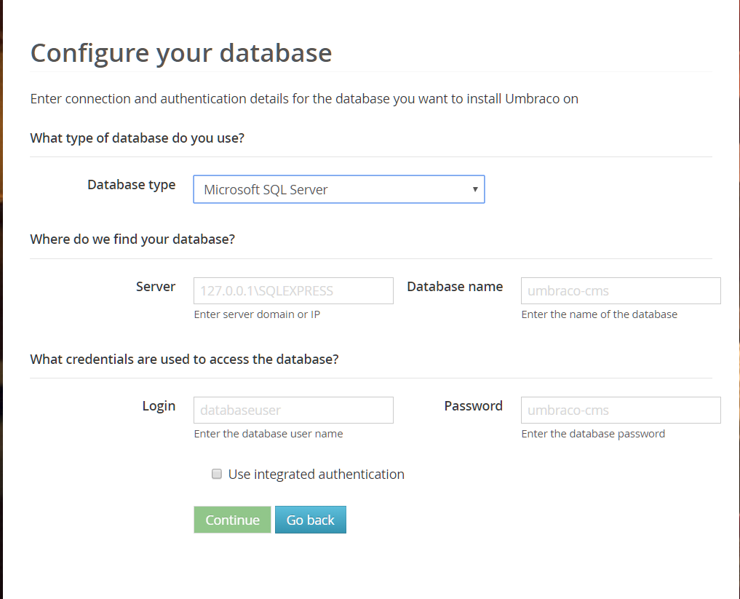The height and width of the screenshot is (599, 740).
Task: Enable Use integrated authentication checkbox
Action: (217, 474)
